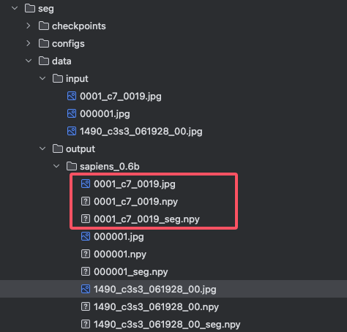
Task: Click the image icon of input 1490_c3s3_061928_00.jpg
Action: click(72, 131)
